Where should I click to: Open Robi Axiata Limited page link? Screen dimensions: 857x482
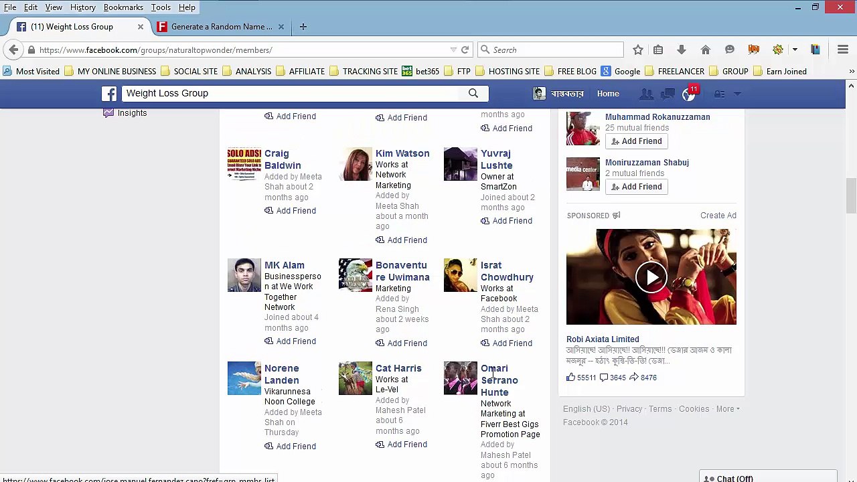pyautogui.click(x=603, y=339)
